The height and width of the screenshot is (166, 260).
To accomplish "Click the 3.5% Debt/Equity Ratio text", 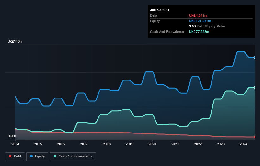I will click(207, 26).
